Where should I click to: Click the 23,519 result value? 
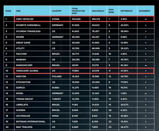(x=95, y=71)
